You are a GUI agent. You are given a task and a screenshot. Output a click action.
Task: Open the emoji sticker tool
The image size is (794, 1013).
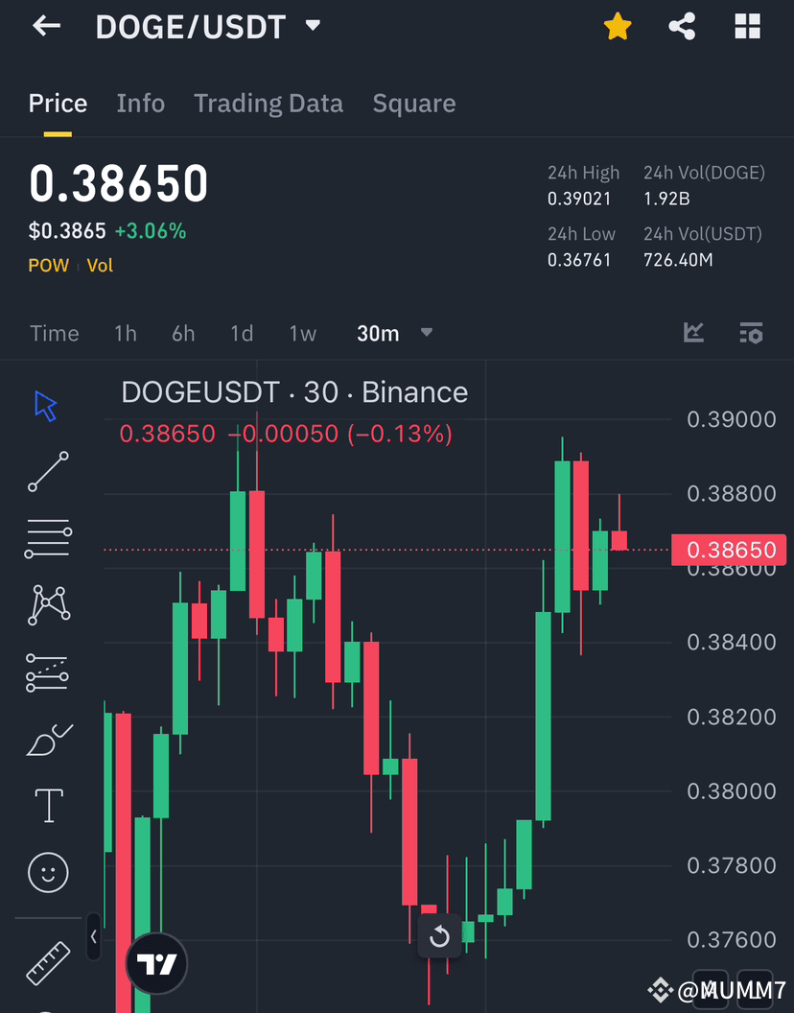point(46,872)
